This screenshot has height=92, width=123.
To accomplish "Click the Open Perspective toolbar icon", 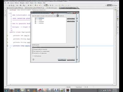I will click(x=106, y=5).
